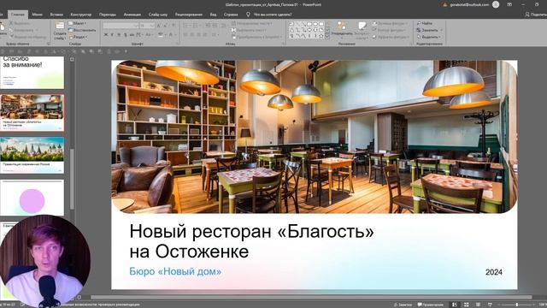Click the Восстановить reset button
Screen dimensions: 547x308
click(x=82, y=30)
